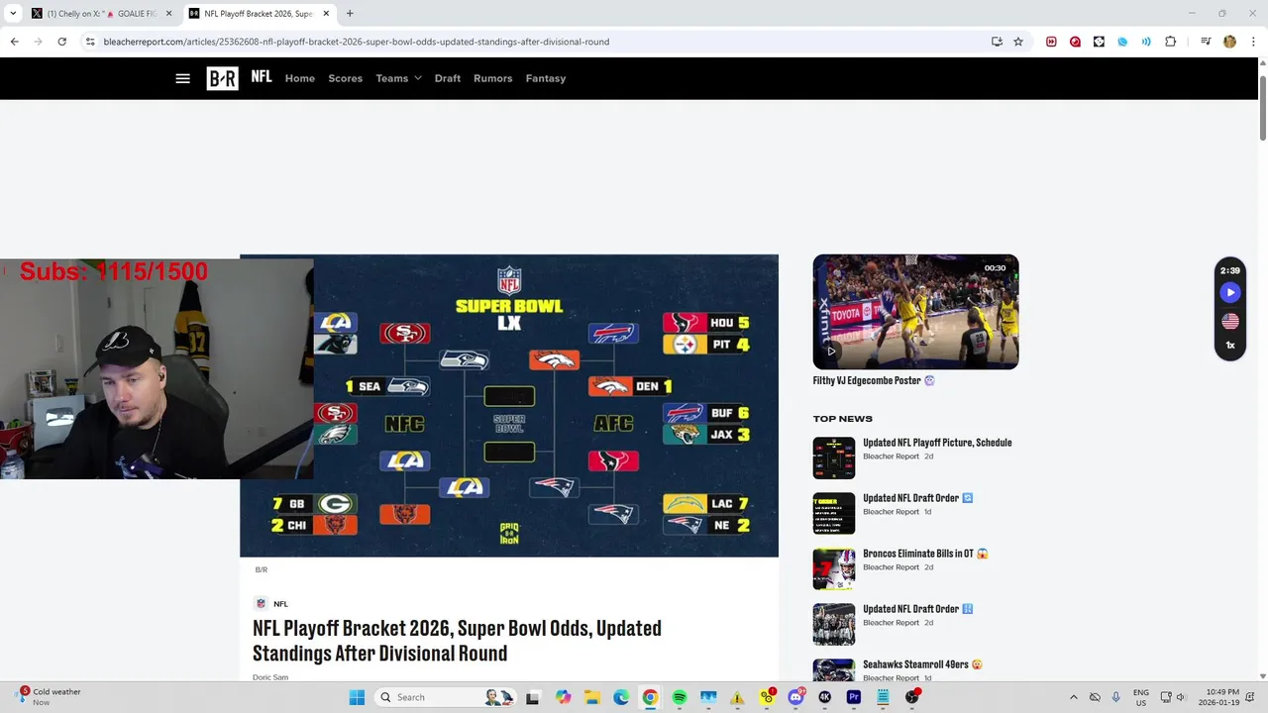This screenshot has width=1268, height=713.
Task: Click the blue sound-wave extension icon
Action: (1146, 42)
